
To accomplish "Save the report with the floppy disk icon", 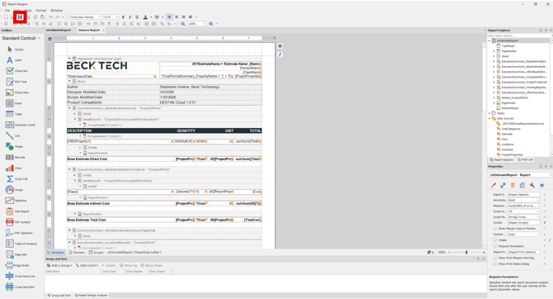I will (x=20, y=17).
